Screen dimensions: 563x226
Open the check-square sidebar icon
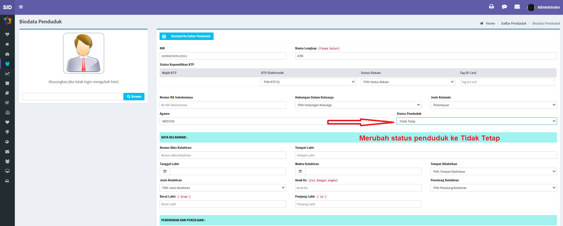(7, 103)
